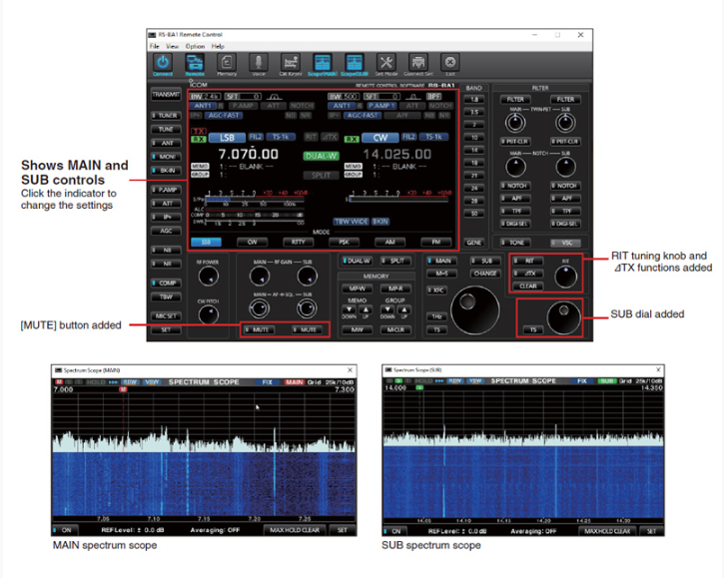The width and height of the screenshot is (724, 578).
Task: Click the sub CW mode indicator
Action: tap(380, 138)
